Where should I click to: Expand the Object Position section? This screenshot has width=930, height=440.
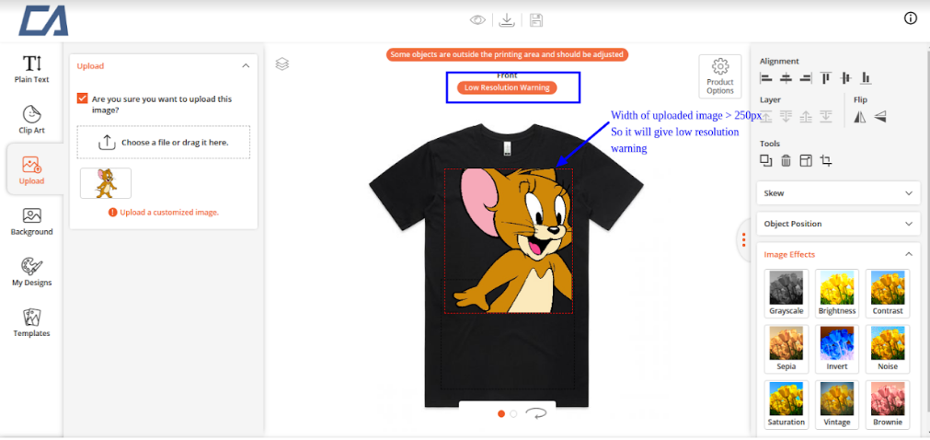coord(837,224)
